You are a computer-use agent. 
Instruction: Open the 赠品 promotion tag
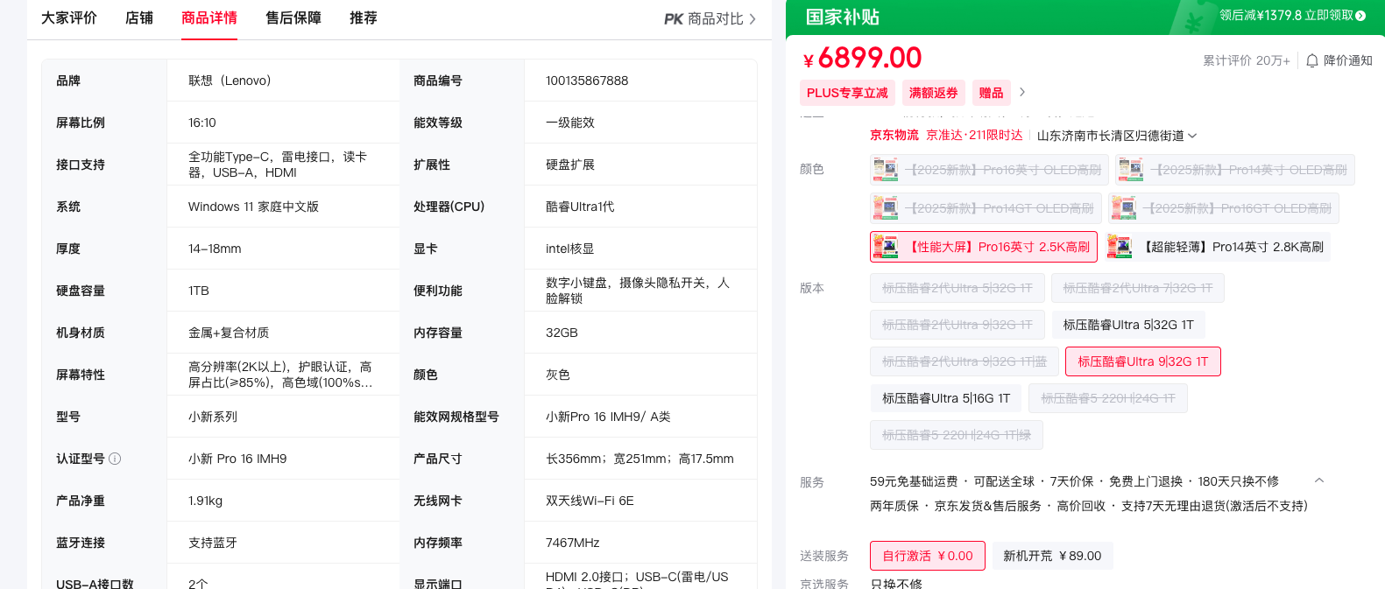tap(992, 93)
